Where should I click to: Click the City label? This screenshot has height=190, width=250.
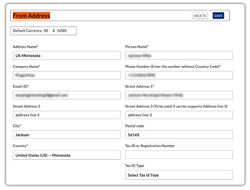[17, 126]
